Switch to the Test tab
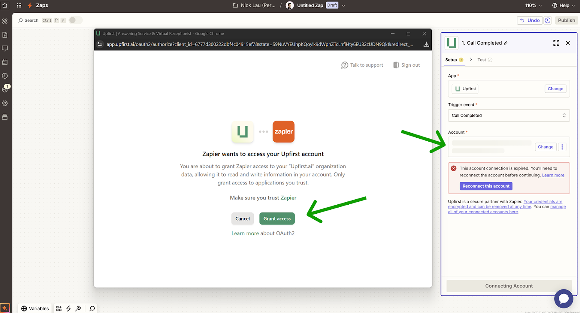This screenshot has height=313, width=580. 485,60
